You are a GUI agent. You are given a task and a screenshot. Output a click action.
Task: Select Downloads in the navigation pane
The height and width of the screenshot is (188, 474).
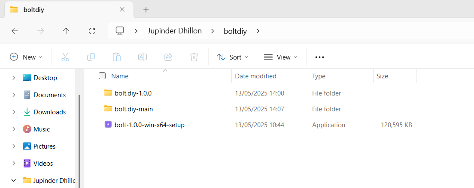(x=49, y=112)
